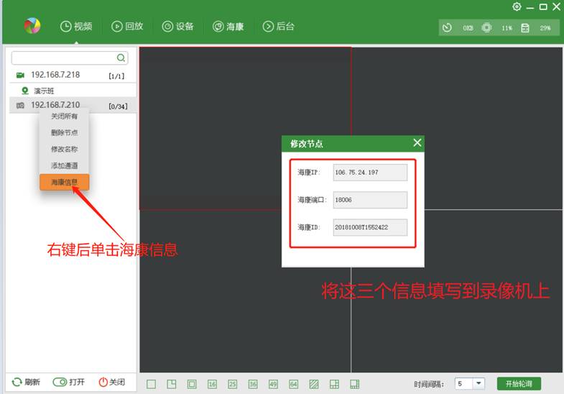This screenshot has height=394, width=564.
Task: Open the 时间间隔 interval dropdown
Action: pyautogui.click(x=479, y=384)
